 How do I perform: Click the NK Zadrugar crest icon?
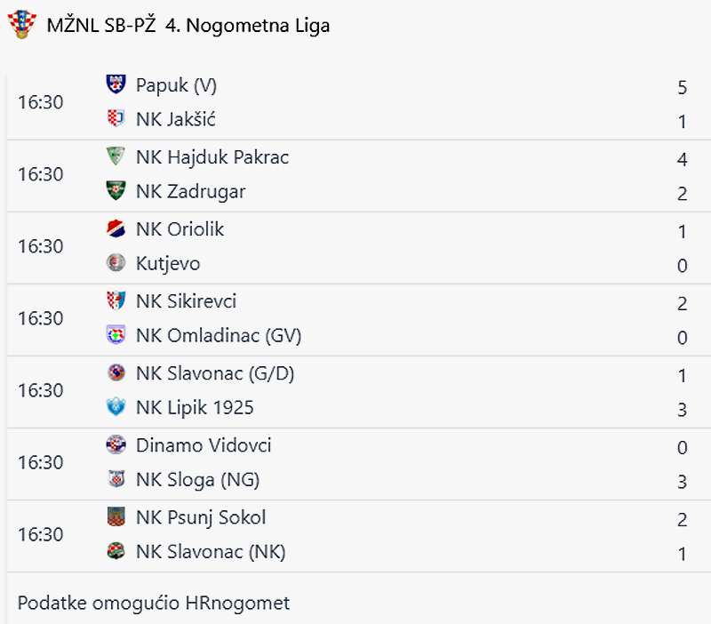pyautogui.click(x=116, y=191)
